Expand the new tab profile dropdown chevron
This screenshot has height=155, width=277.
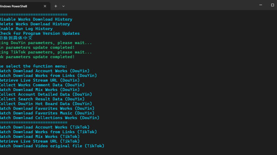pos(63,6)
